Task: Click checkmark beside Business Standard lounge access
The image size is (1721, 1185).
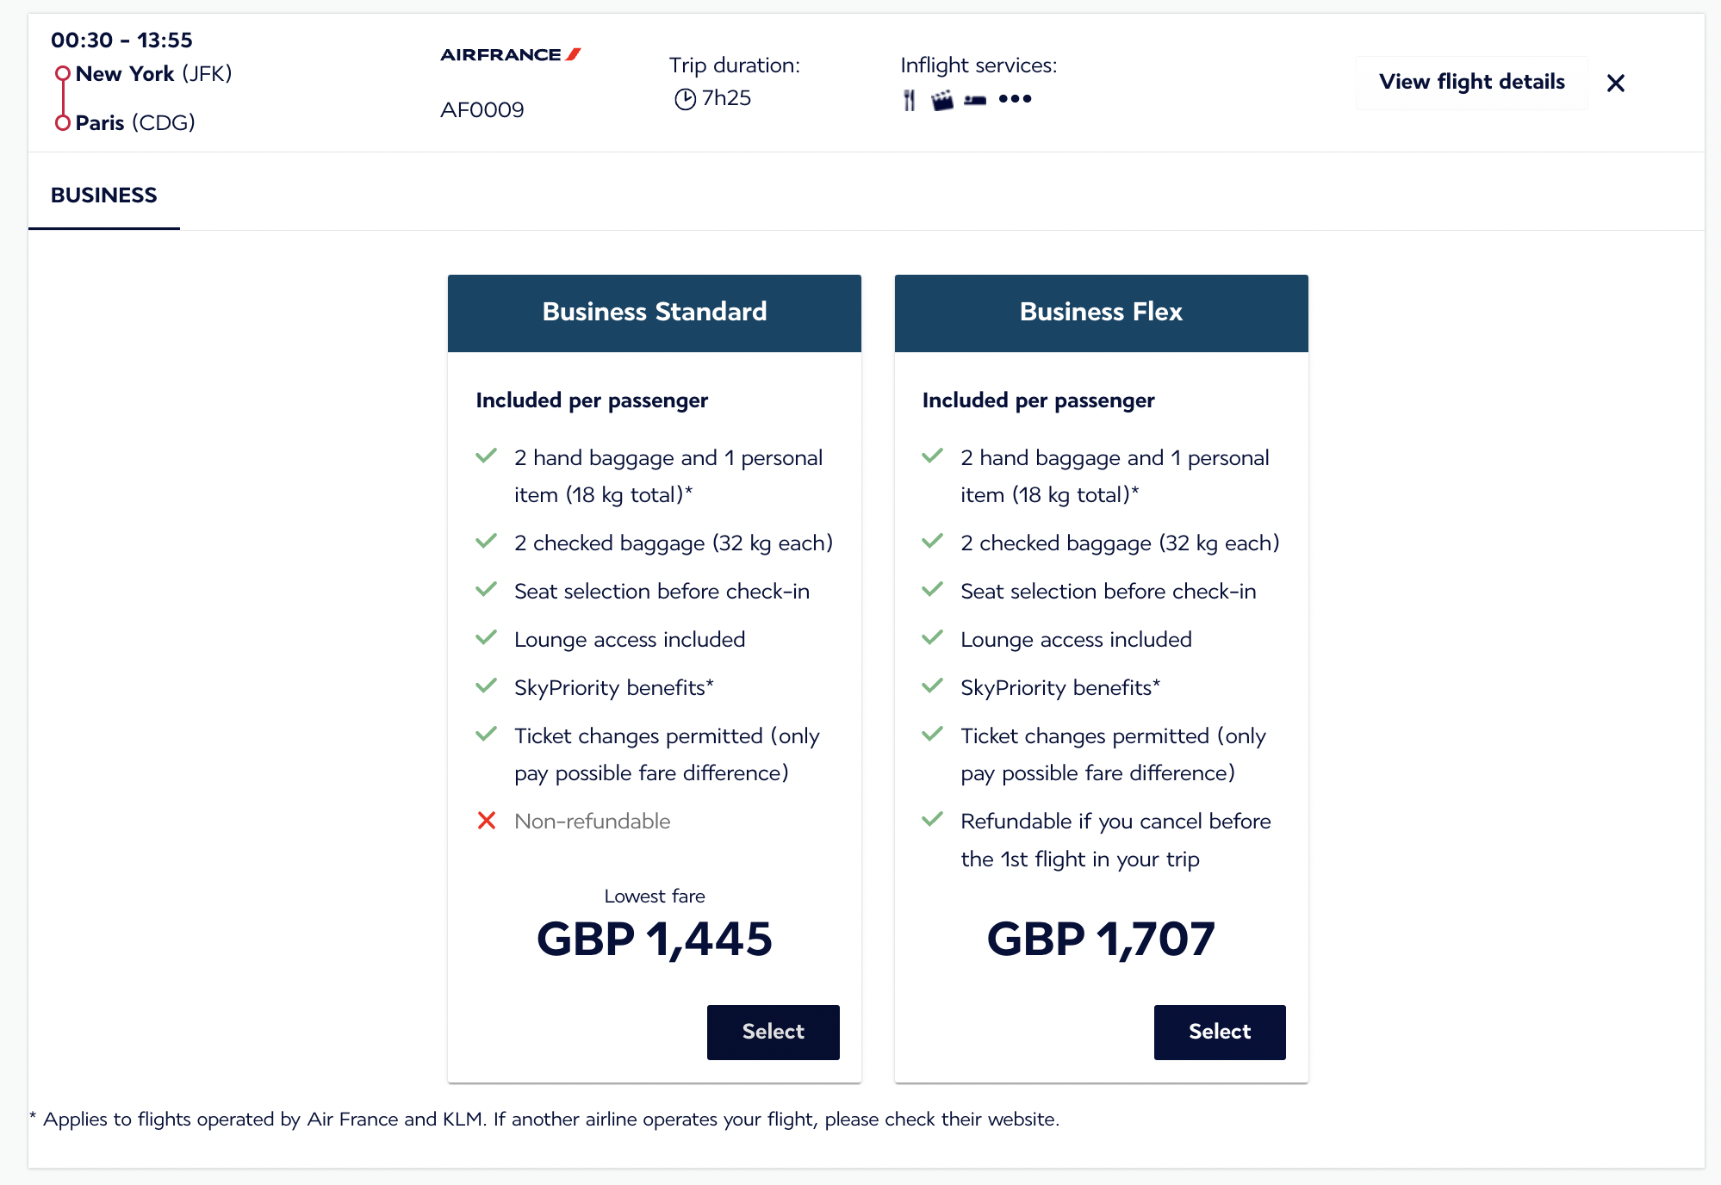Action: pos(487,638)
